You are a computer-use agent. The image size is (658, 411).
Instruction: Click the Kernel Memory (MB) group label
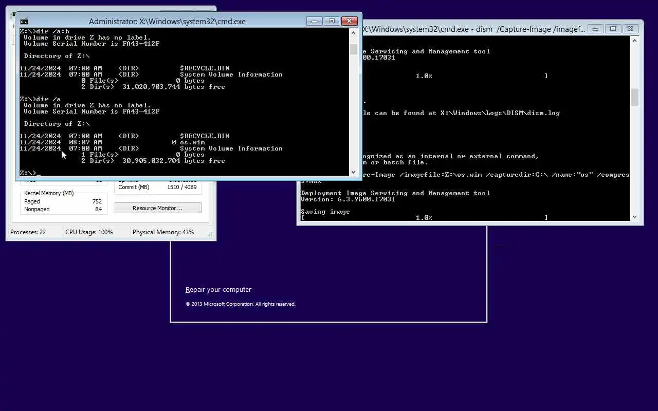coord(49,193)
